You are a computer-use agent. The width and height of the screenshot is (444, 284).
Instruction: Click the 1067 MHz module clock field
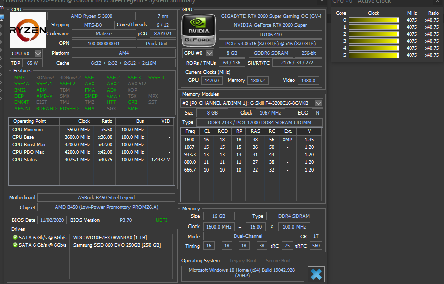click(270, 113)
